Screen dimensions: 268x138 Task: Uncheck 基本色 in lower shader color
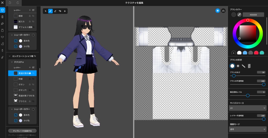click(16, 115)
